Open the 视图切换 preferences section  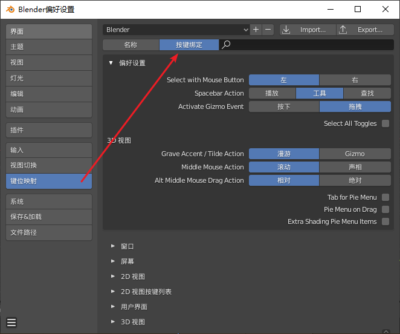pos(49,165)
